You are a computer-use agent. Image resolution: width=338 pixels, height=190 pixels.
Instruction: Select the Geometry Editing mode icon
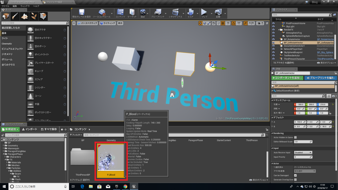[x=43, y=16]
